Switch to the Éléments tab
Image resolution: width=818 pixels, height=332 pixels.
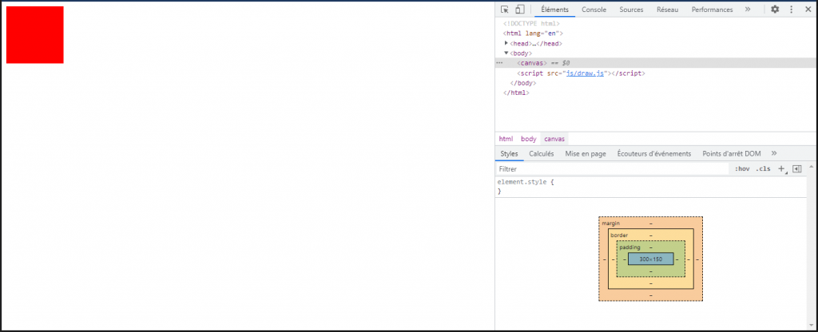554,10
